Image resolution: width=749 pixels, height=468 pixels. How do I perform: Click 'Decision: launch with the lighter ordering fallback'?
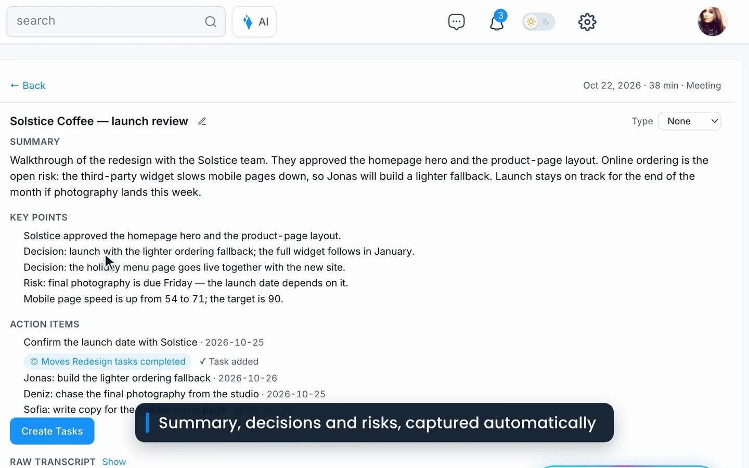(219, 251)
